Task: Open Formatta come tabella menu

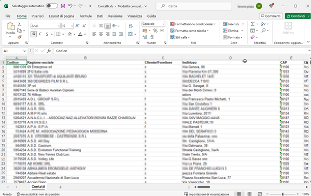Action: coord(189,31)
